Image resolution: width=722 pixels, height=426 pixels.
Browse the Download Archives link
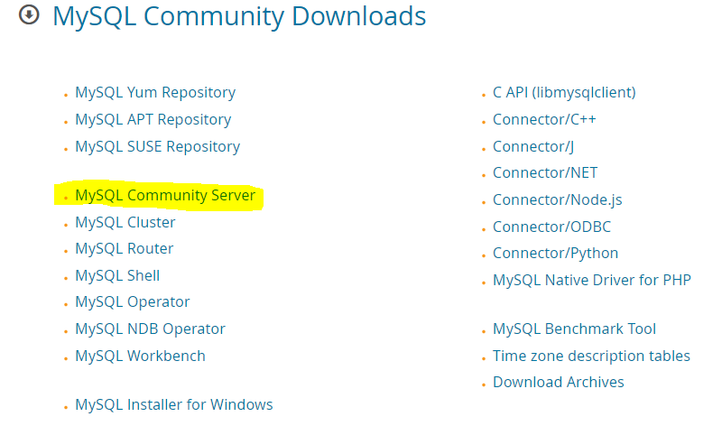click(x=558, y=383)
